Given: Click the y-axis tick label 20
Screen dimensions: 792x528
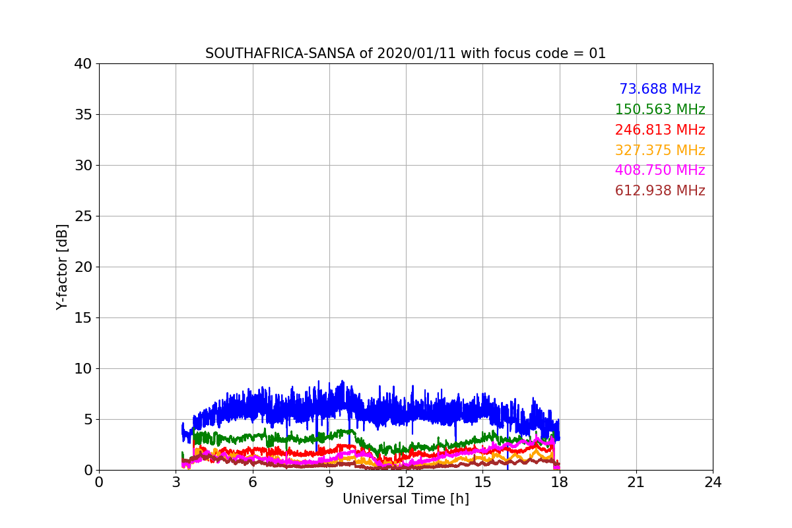Looking at the screenshot, I should pyautogui.click(x=83, y=267).
